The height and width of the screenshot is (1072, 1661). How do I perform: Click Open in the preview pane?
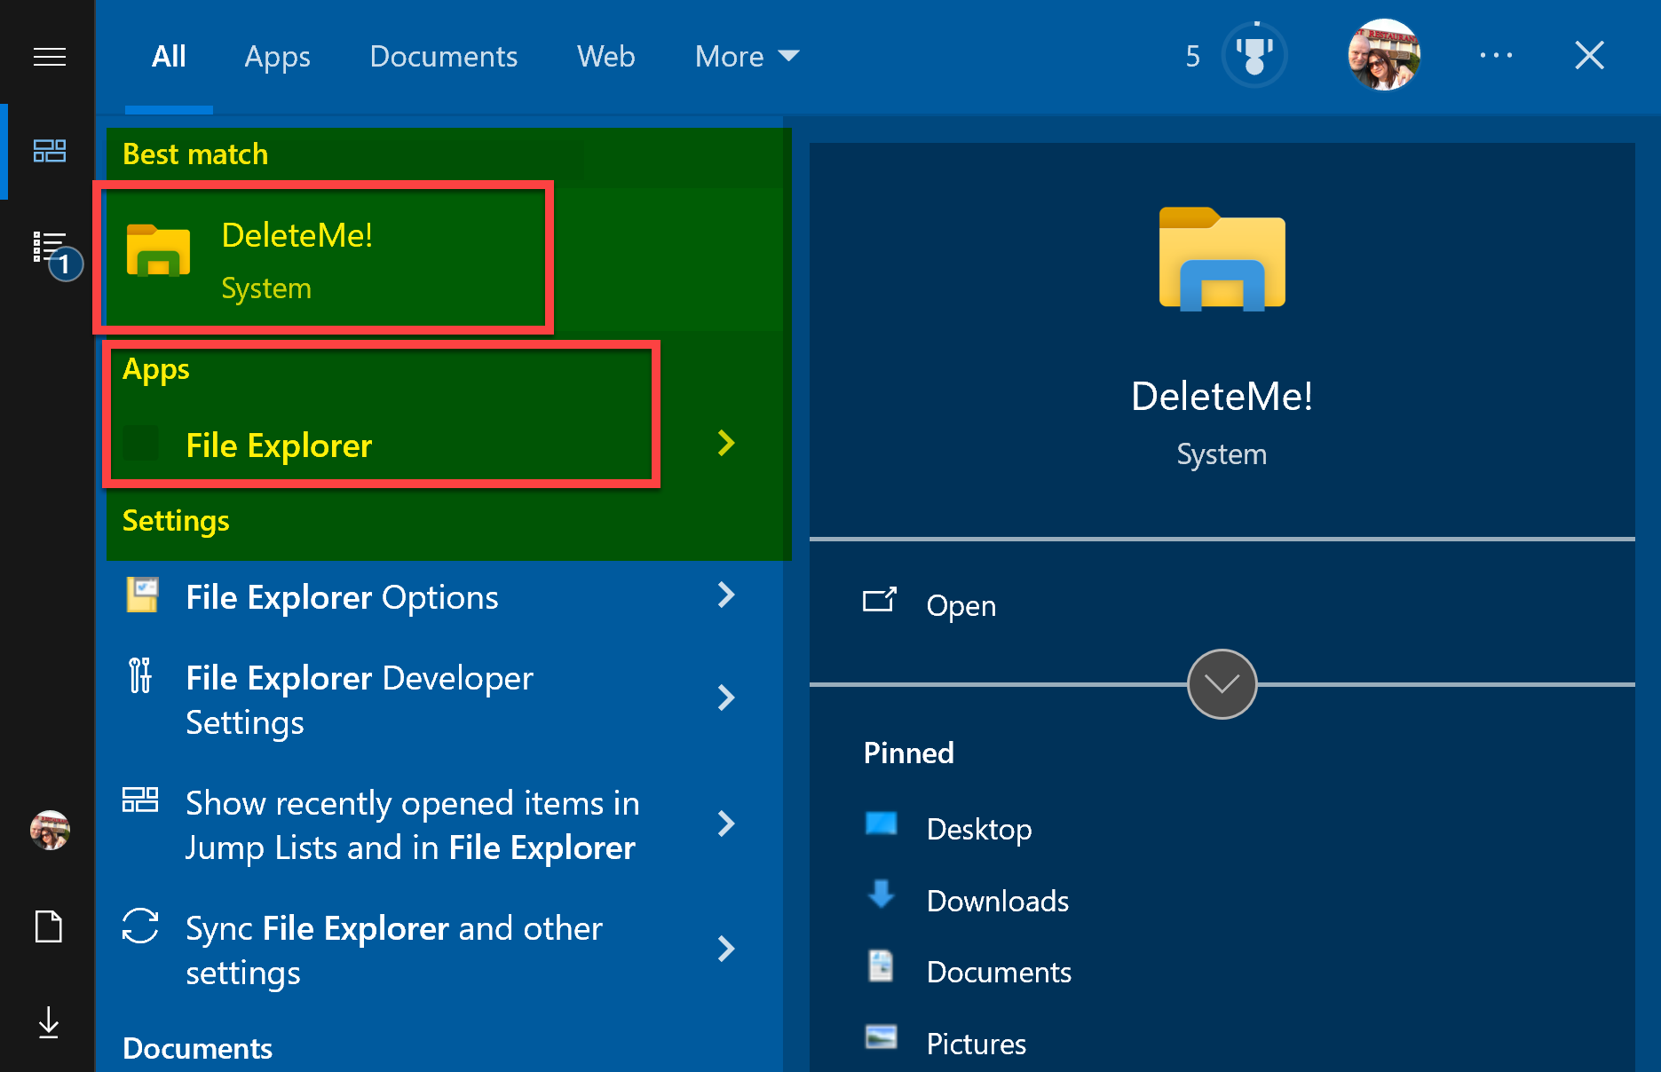coord(961,605)
